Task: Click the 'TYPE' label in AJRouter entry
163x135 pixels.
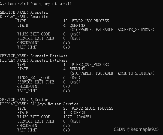Action: [22, 108]
